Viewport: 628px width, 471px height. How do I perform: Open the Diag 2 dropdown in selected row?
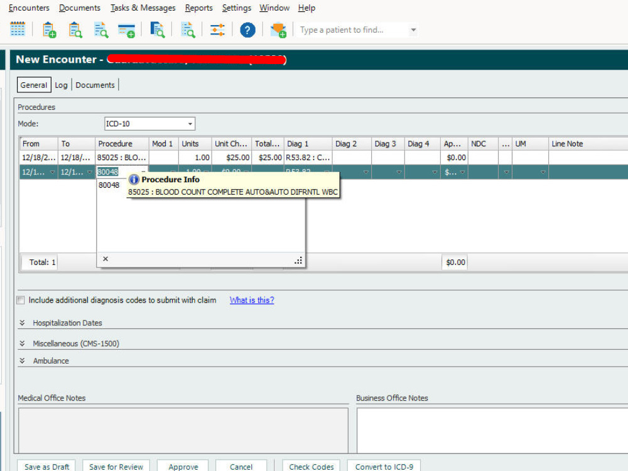point(365,172)
